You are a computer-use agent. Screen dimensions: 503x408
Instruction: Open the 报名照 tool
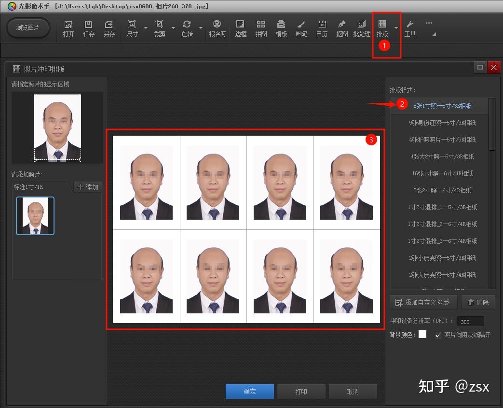(218, 28)
